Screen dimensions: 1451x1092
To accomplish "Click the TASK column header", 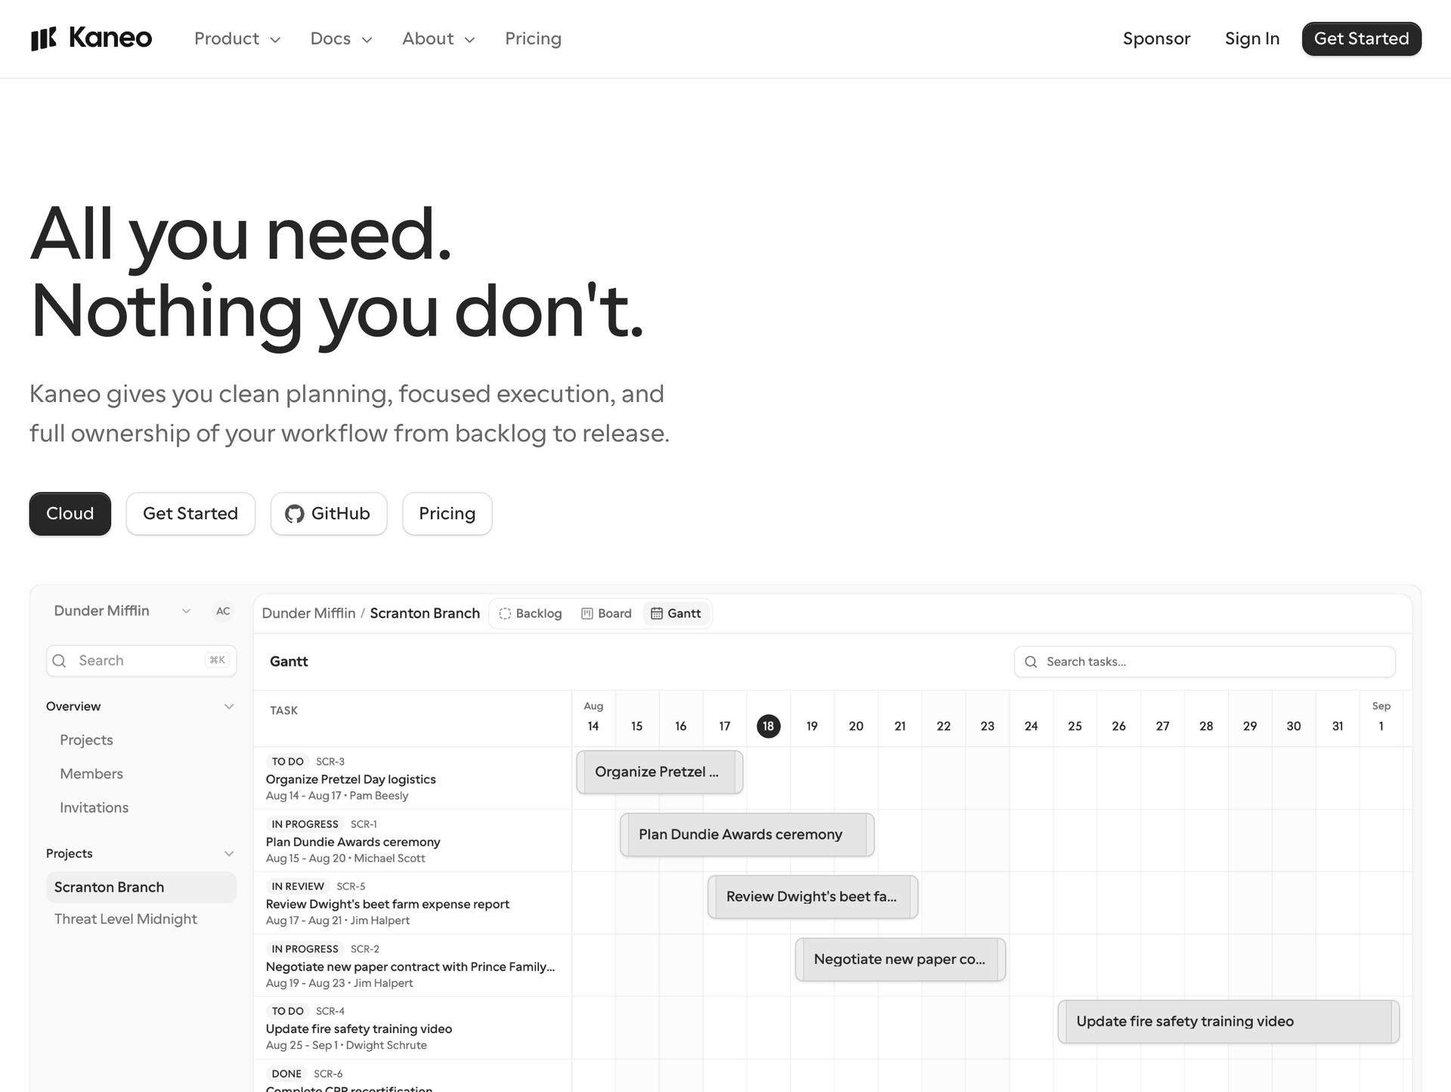I will coord(284,711).
